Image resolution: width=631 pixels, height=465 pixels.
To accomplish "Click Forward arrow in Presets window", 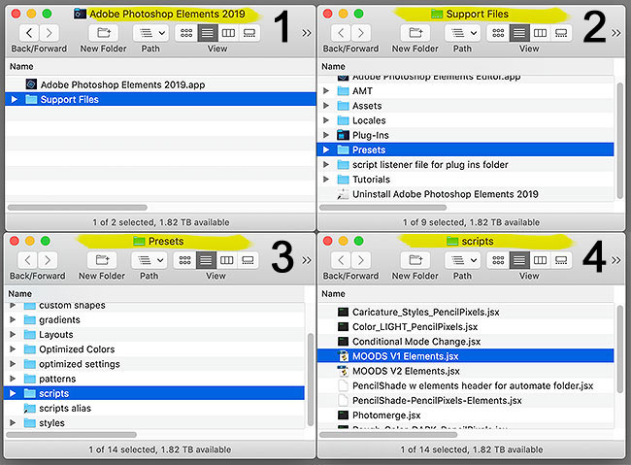I will tap(48, 260).
